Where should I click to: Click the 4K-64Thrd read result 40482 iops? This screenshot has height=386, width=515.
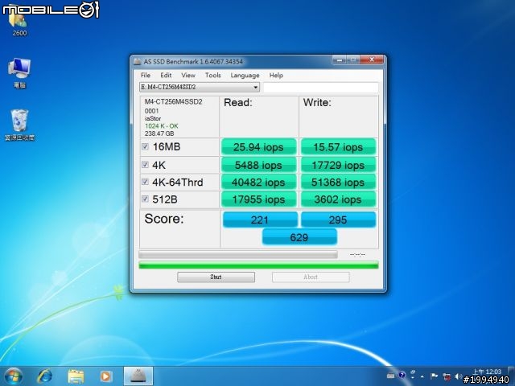click(x=258, y=183)
